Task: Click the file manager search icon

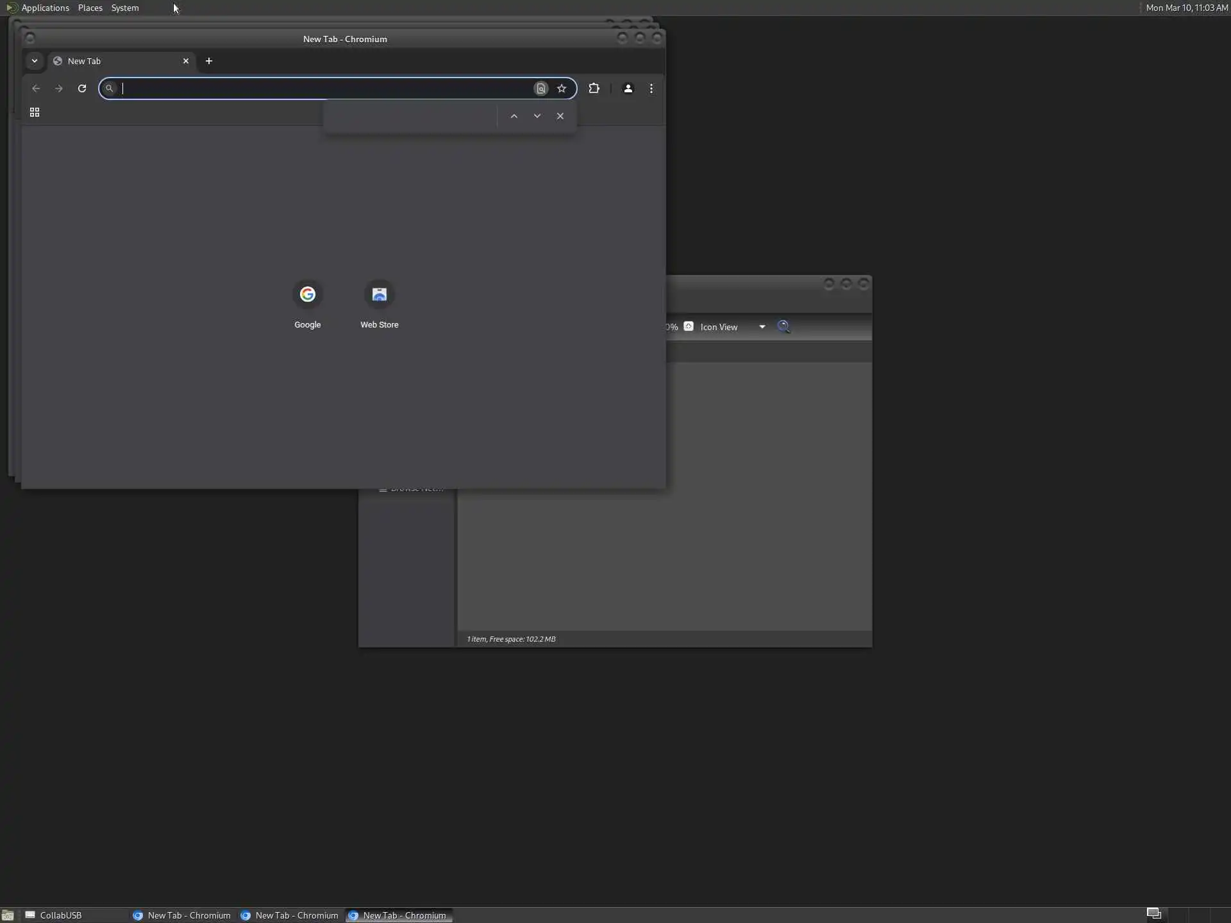Action: pos(783,326)
